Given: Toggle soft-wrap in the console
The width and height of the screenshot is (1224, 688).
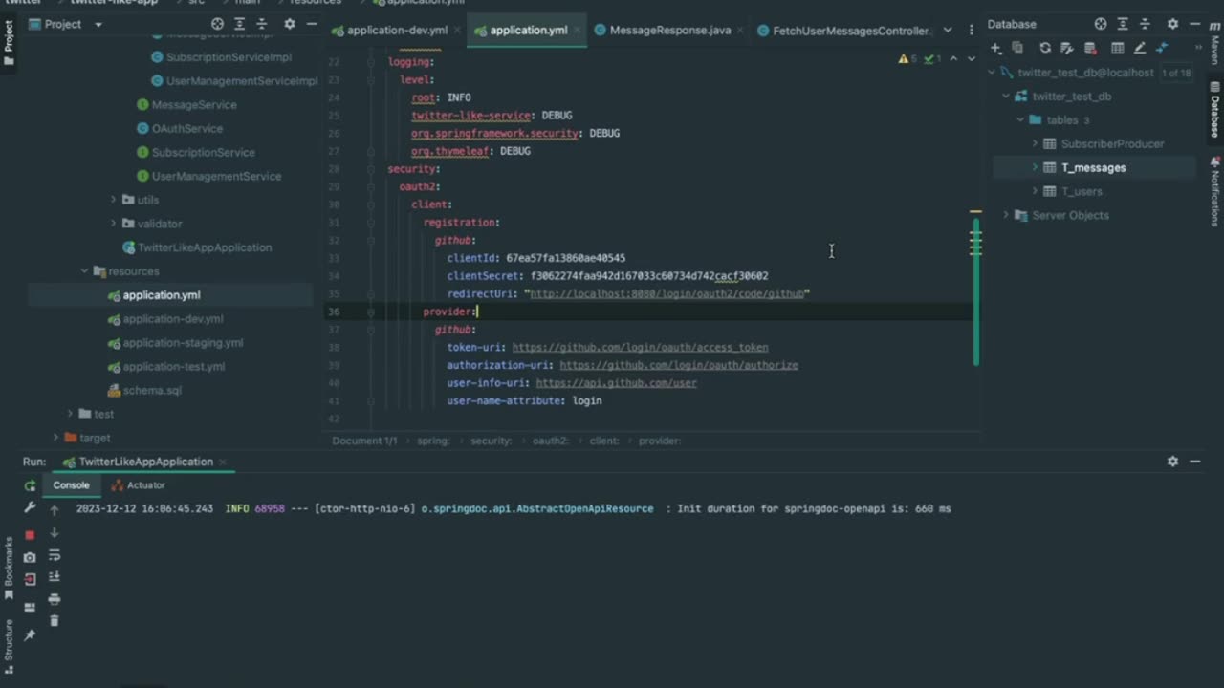Looking at the screenshot, I should 55,555.
